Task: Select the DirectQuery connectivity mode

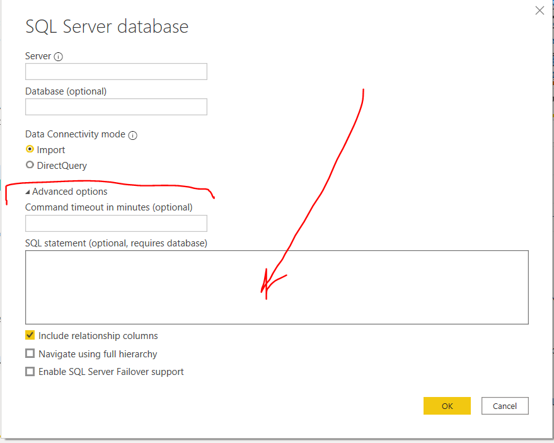Action: [x=30, y=165]
